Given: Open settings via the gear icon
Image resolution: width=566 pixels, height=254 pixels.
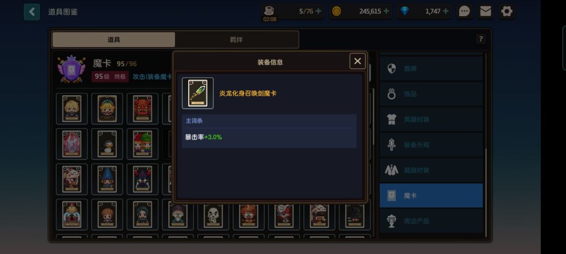Looking at the screenshot, I should coord(507,11).
